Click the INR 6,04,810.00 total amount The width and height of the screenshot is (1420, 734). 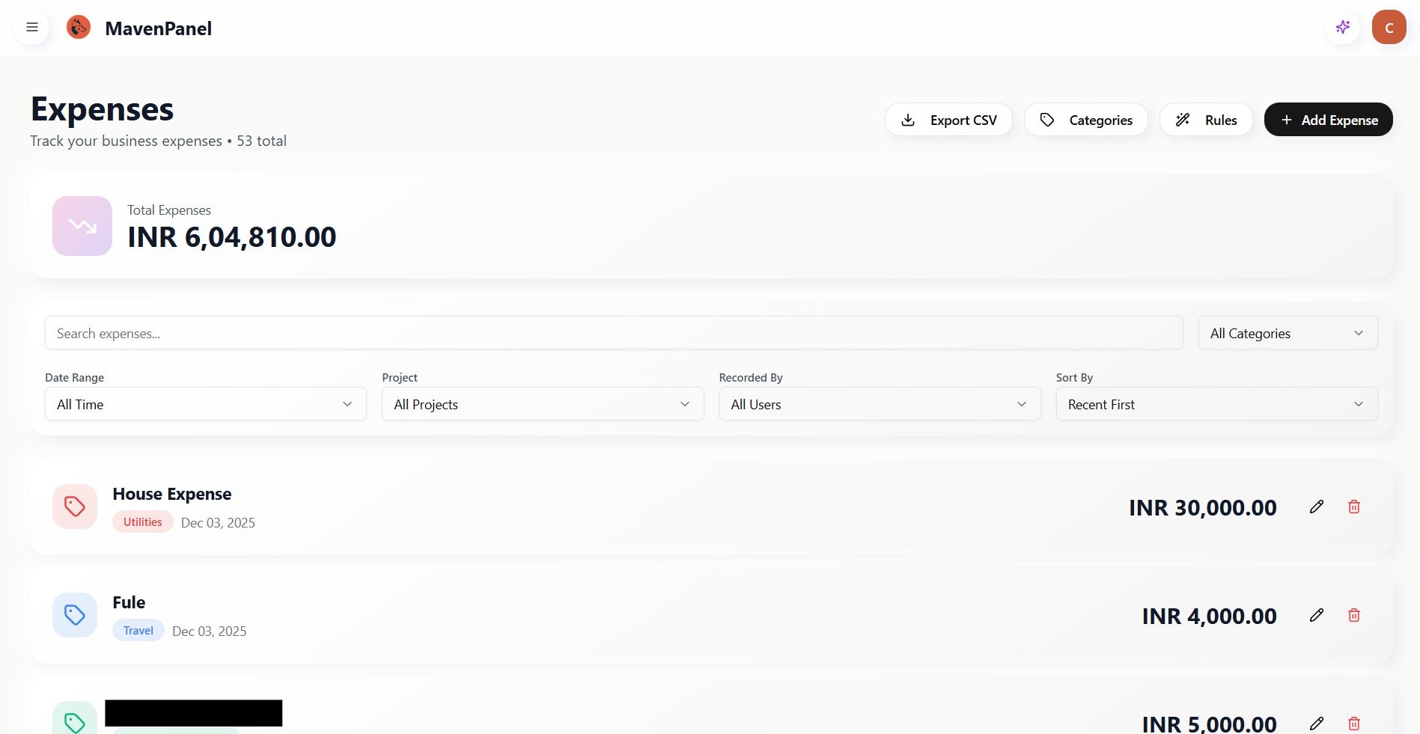click(x=232, y=237)
